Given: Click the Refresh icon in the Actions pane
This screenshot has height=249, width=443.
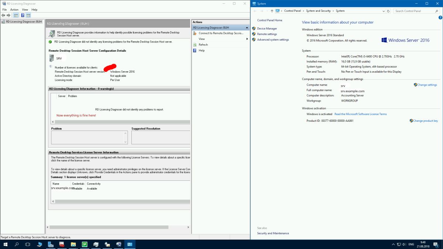Looking at the screenshot, I should point(195,45).
